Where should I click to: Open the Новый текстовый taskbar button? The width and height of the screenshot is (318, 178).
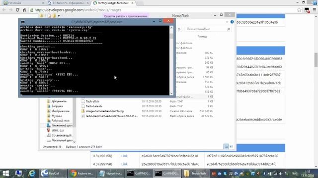tap(110, 174)
